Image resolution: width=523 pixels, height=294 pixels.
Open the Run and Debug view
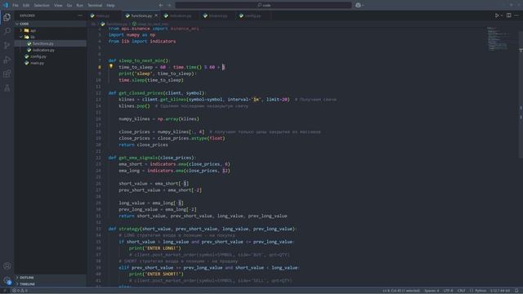(x=7, y=60)
